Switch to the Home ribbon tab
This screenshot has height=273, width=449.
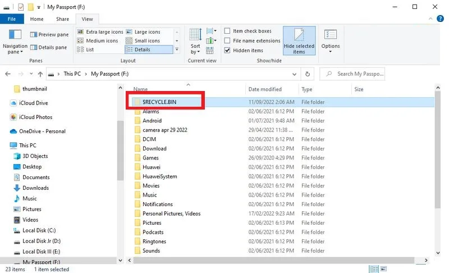point(36,19)
